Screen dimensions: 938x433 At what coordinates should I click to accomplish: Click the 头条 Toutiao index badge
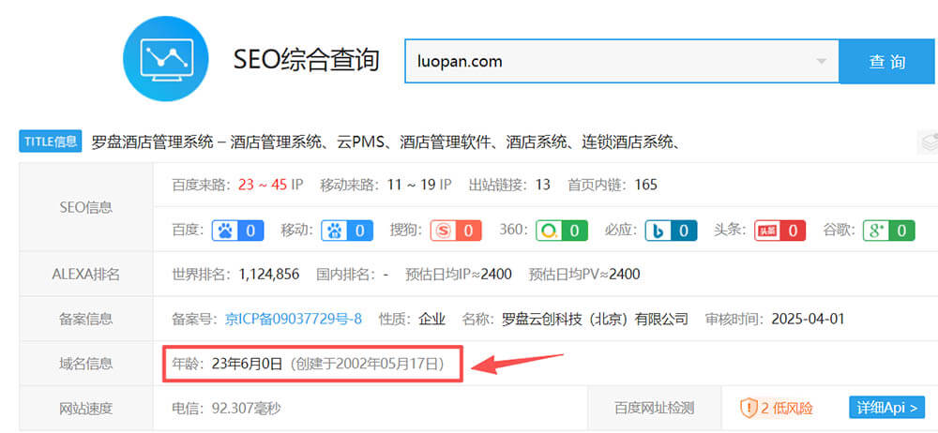click(780, 231)
